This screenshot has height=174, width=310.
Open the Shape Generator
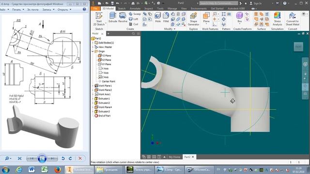193,19
